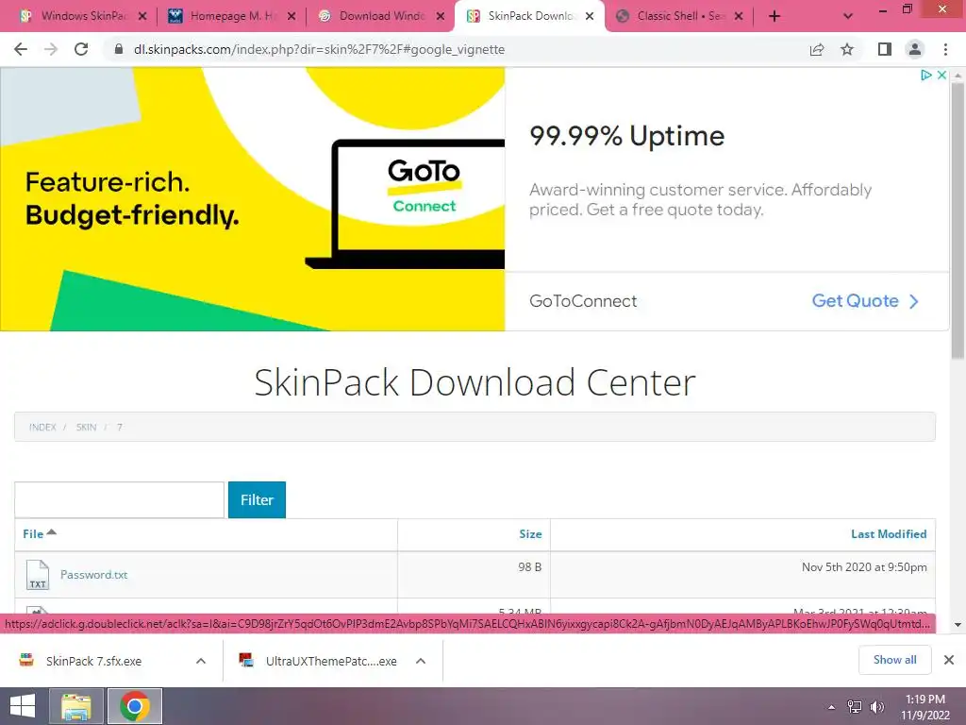Close the Windows SkinPack tab
966x725 pixels.
pos(142,17)
